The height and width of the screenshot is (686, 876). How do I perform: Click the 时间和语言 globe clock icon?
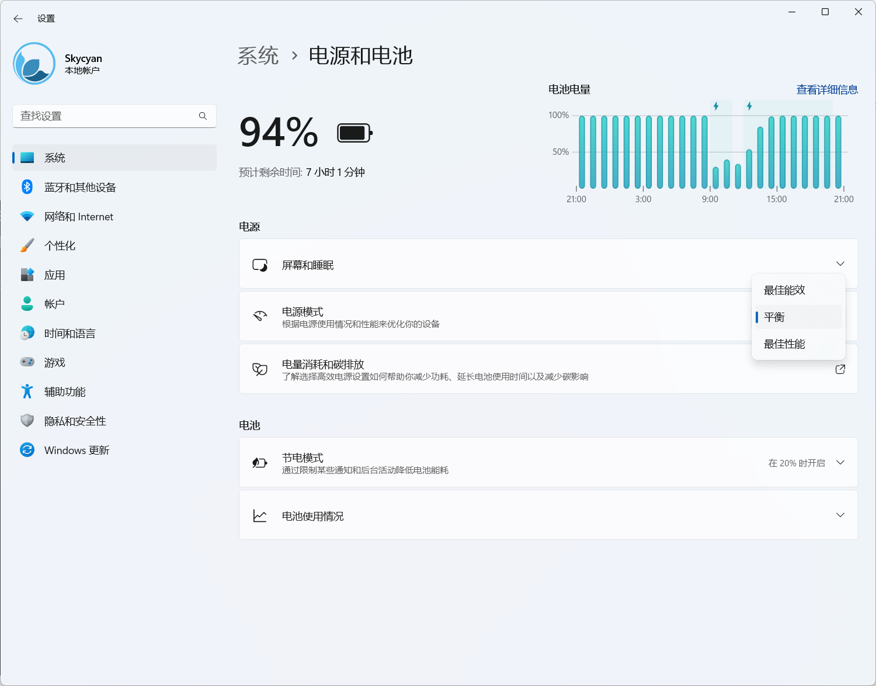[x=27, y=333]
